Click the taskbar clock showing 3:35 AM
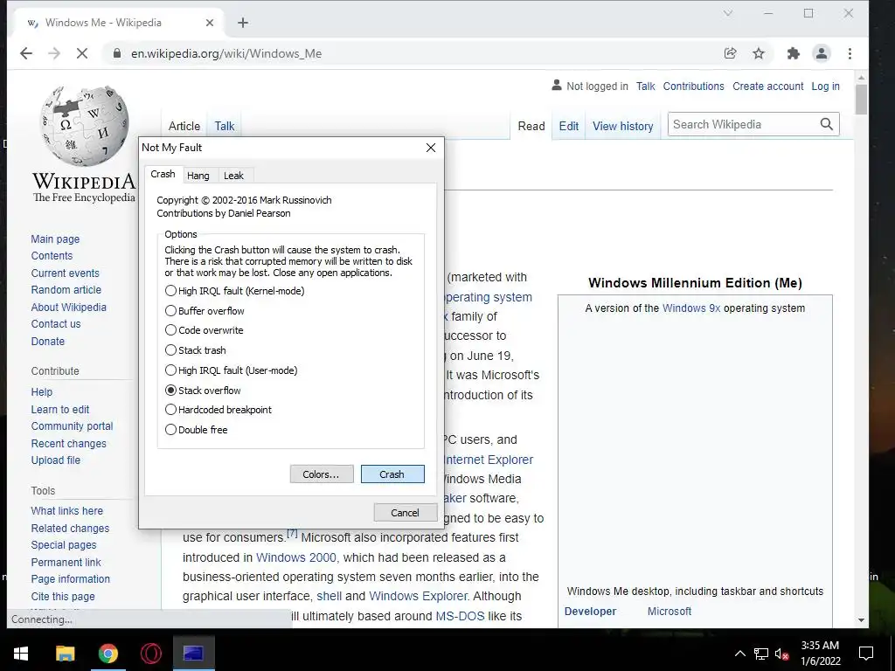Screen dimensions: 895x671 [820, 654]
